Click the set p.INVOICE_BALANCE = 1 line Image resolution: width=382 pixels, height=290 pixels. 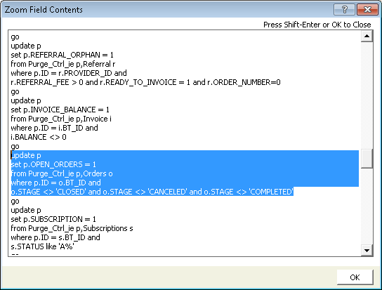click(60, 110)
